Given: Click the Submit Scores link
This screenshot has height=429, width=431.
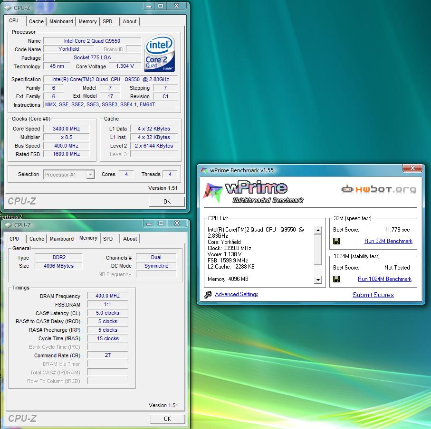Looking at the screenshot, I should 373,295.
